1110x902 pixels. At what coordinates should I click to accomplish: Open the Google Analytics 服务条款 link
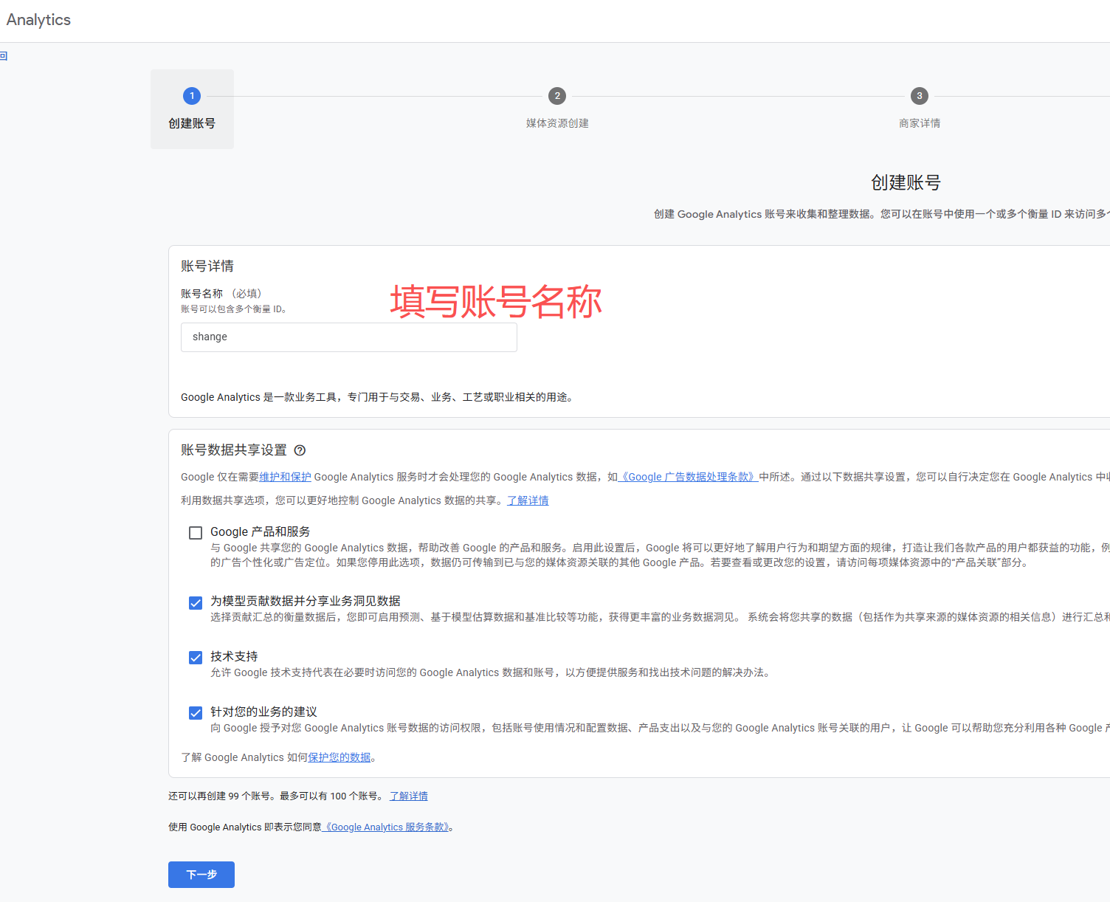click(385, 827)
